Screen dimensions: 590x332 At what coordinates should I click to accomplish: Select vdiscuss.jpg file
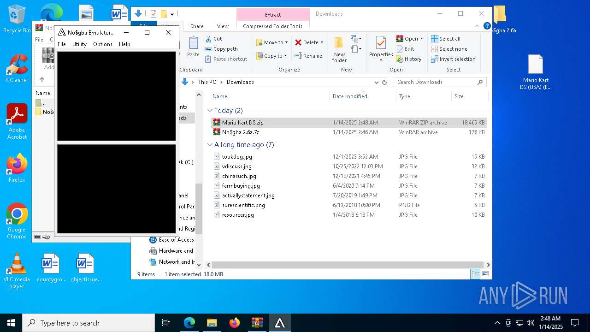pyautogui.click(x=349, y=166)
